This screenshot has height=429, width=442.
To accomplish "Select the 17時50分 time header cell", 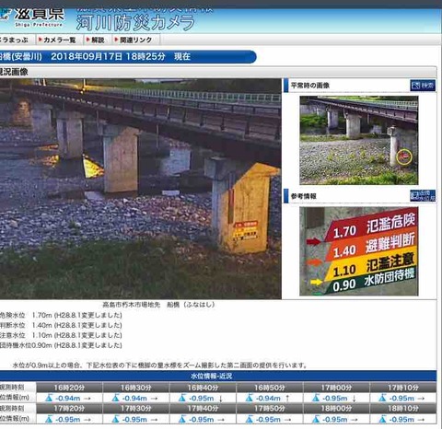I will tap(270, 409).
